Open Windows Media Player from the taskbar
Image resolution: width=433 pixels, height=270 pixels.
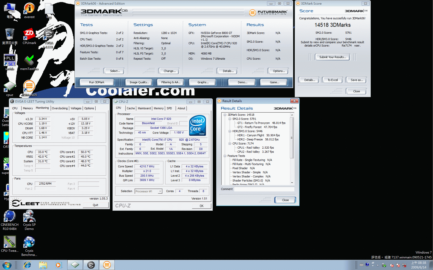pos(59,265)
